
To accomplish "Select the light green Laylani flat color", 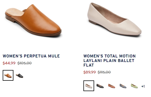I will click(x=134, y=86).
